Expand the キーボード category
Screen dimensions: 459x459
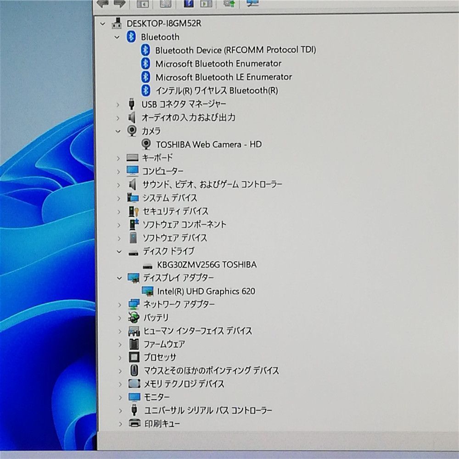118,158
